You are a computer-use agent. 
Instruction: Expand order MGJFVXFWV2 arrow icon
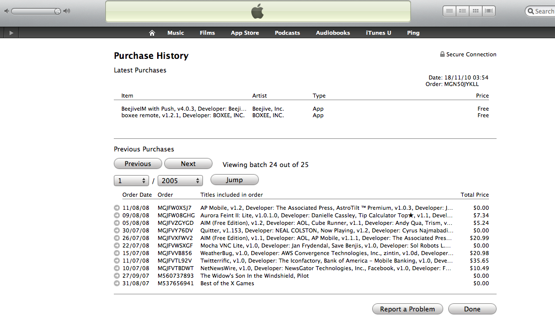coord(117,238)
